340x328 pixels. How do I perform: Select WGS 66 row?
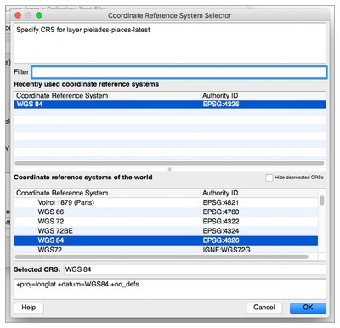166,212
